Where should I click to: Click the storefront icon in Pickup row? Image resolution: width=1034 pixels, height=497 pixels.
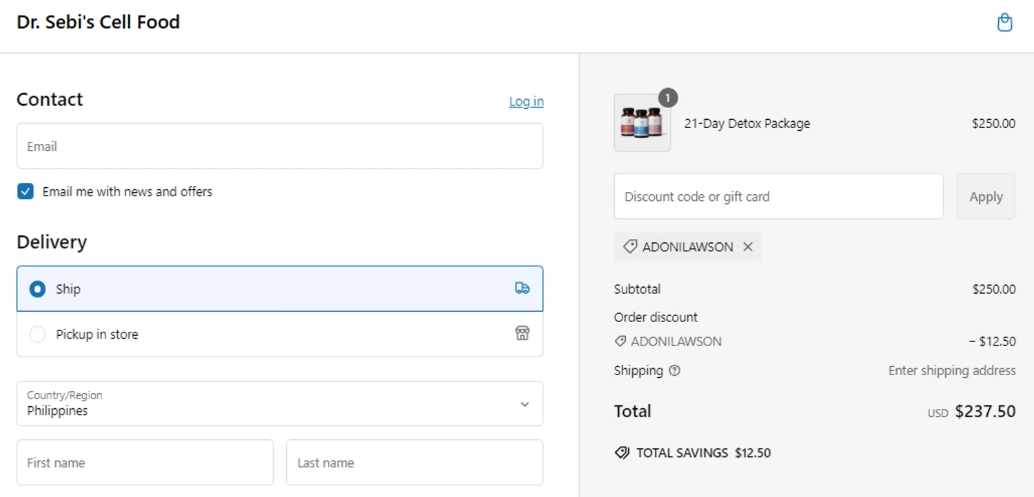point(523,334)
